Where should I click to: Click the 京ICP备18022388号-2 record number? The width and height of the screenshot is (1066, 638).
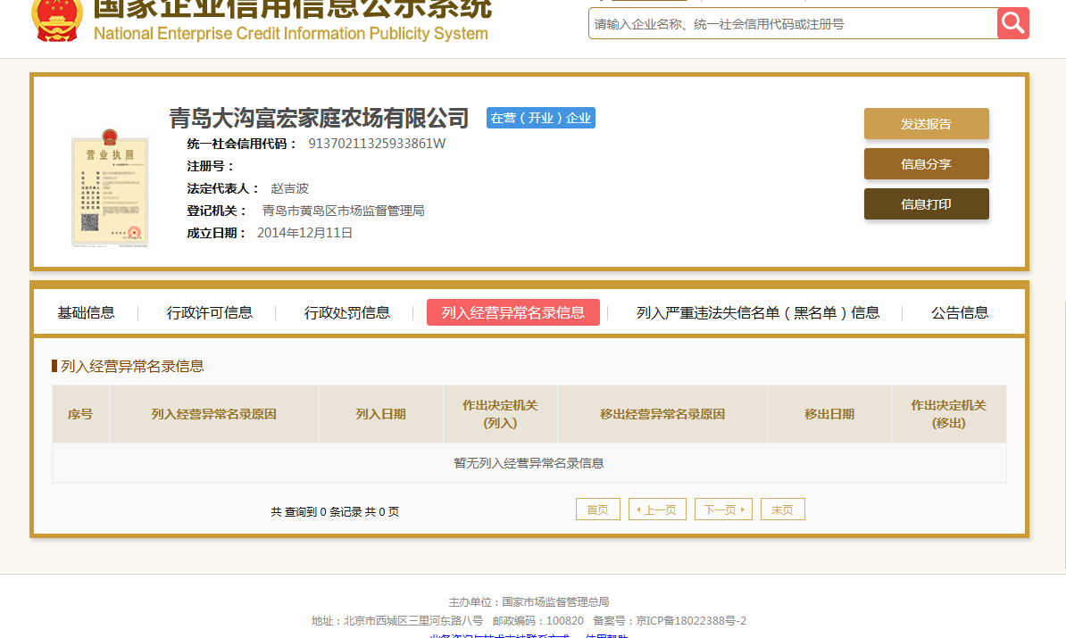691,620
